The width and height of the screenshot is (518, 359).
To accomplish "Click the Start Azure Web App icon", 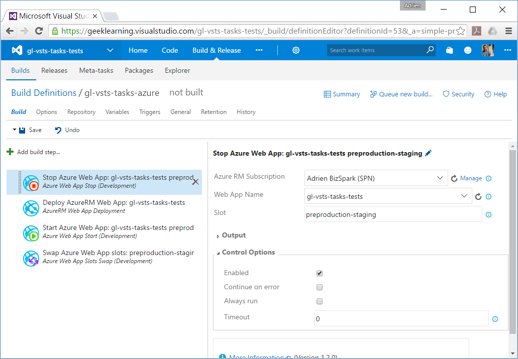I will tap(31, 233).
